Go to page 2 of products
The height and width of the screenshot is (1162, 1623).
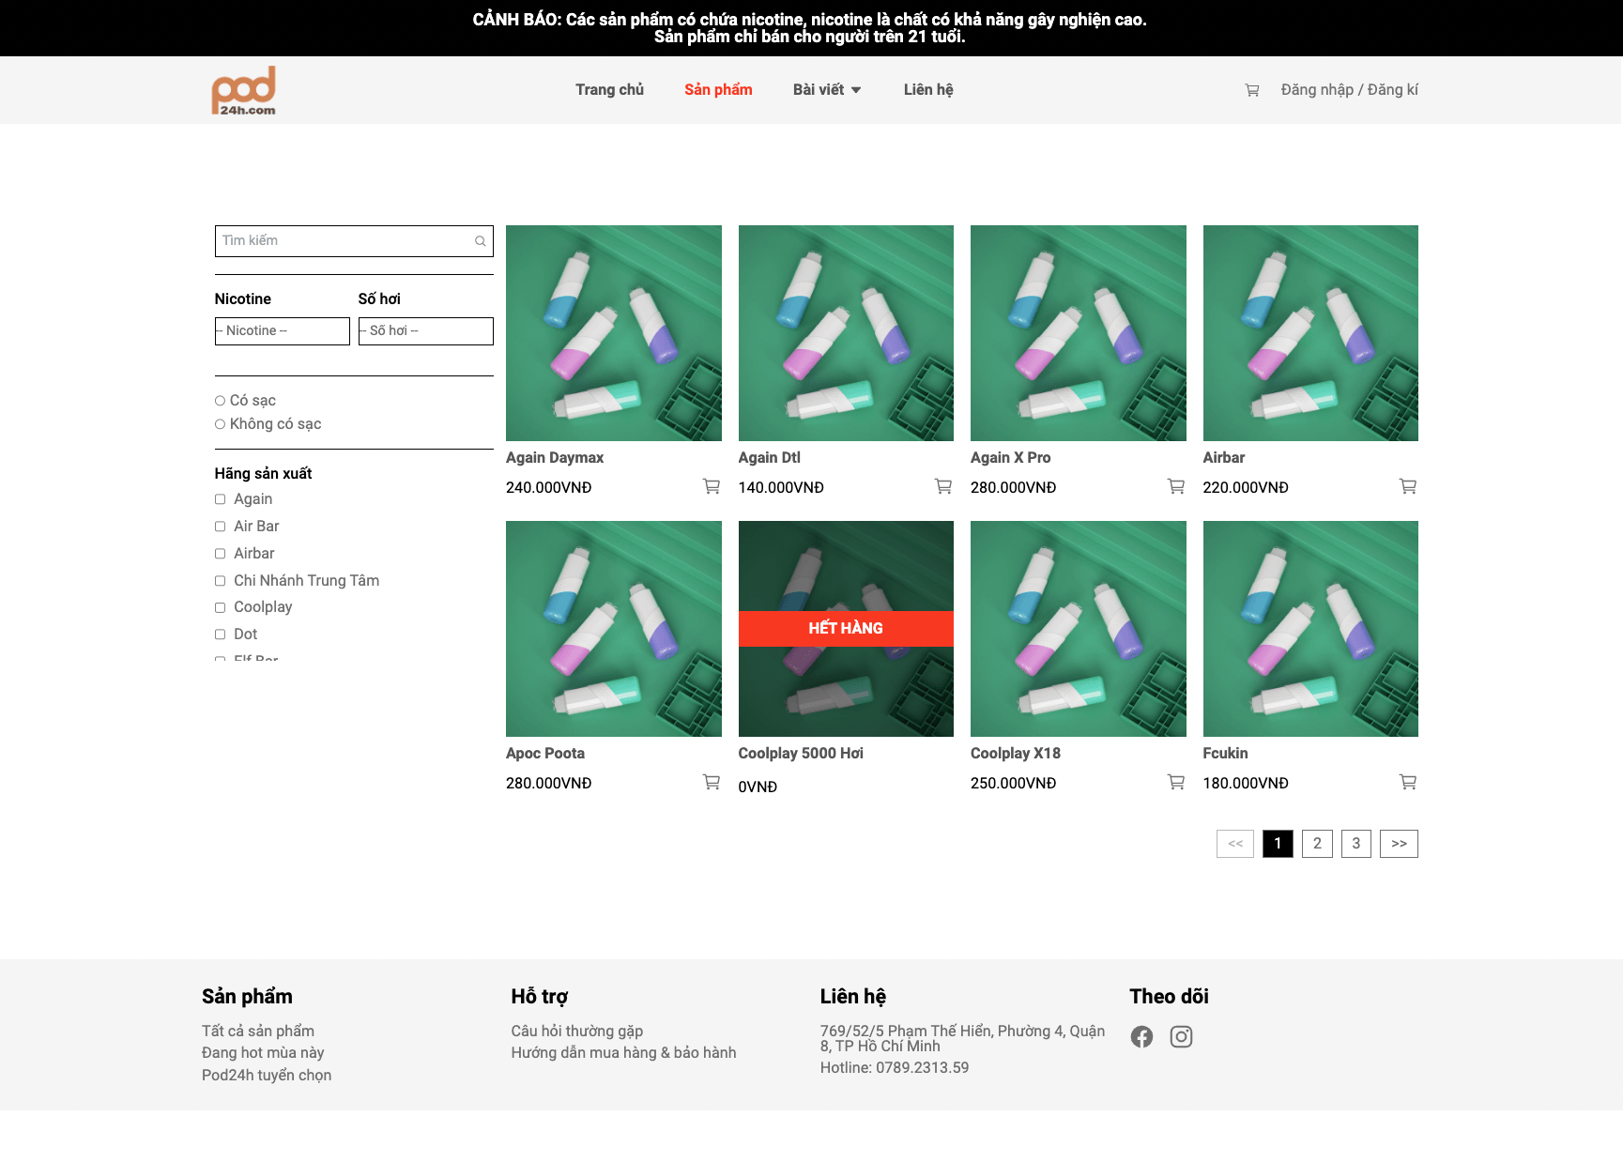coord(1317,844)
